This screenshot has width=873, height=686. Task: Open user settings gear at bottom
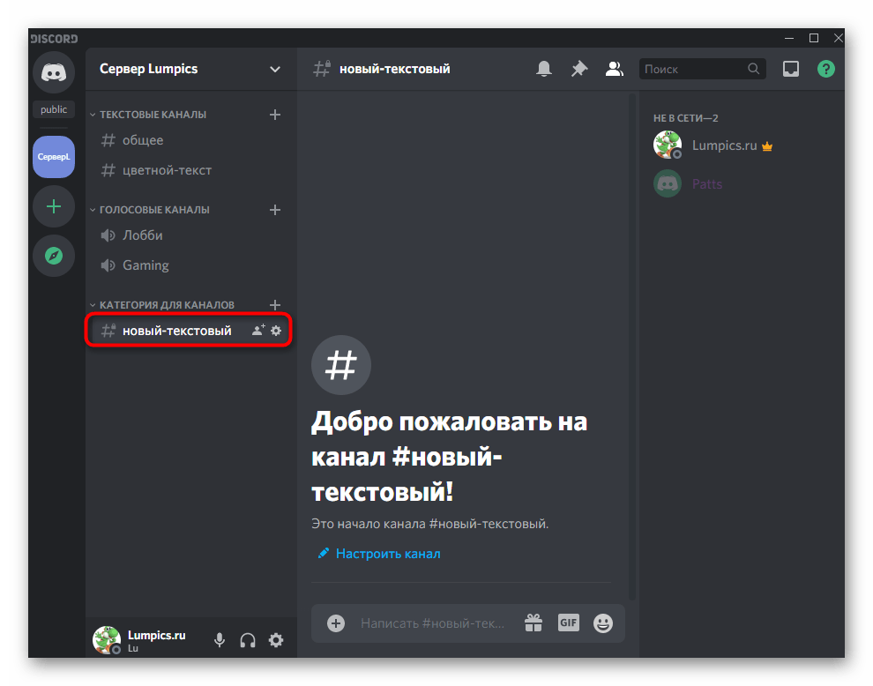[x=276, y=640]
